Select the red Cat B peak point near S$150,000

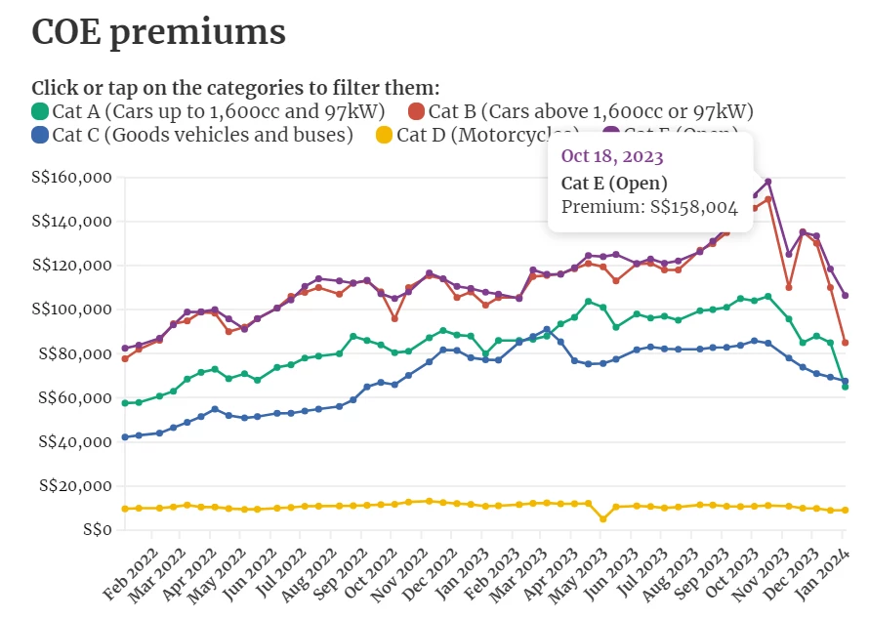tap(768, 199)
